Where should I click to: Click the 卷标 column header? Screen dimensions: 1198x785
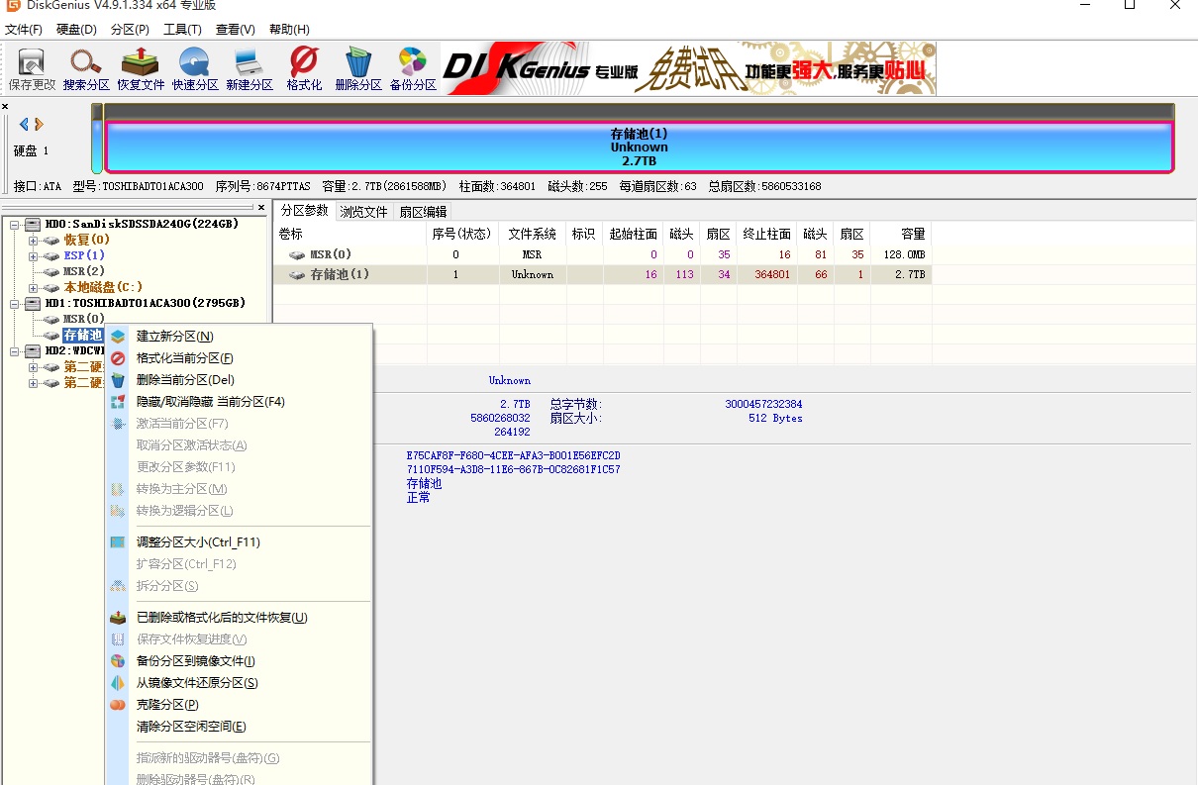tap(349, 235)
